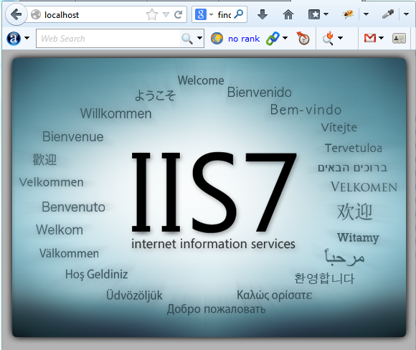Click the 'Welkom' text
The image size is (416, 350).
coord(60,230)
